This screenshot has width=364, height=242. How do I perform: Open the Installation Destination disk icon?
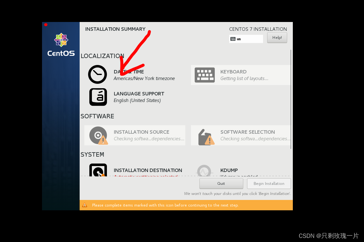[98, 170]
